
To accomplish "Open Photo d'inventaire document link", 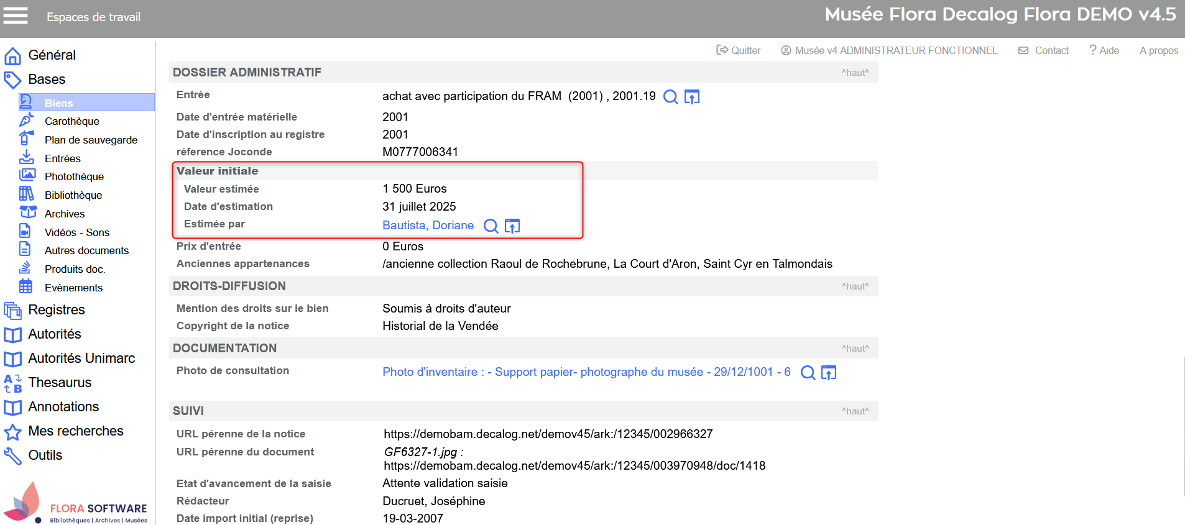I will [586, 372].
